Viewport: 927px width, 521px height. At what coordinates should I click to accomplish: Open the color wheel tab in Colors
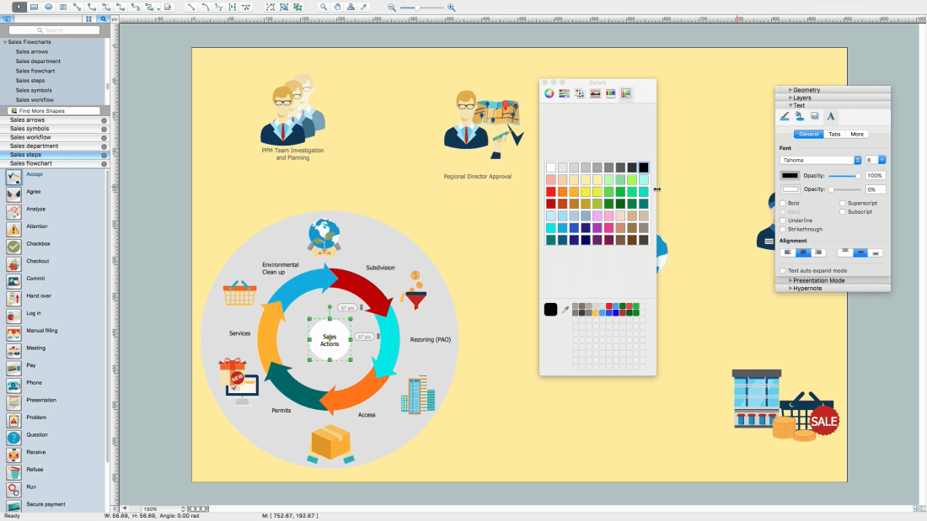(549, 93)
